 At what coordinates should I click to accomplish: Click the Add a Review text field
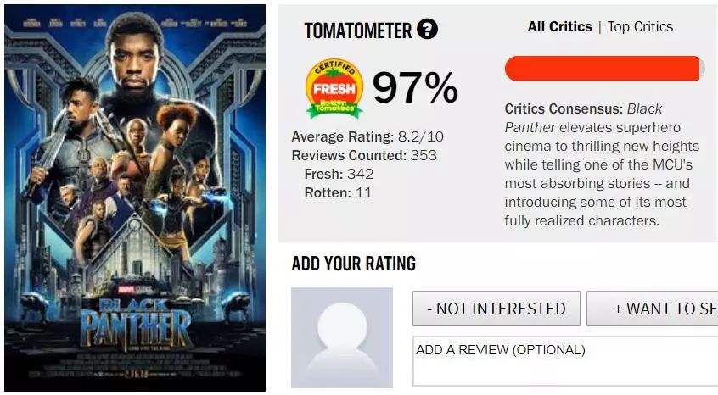point(565,361)
